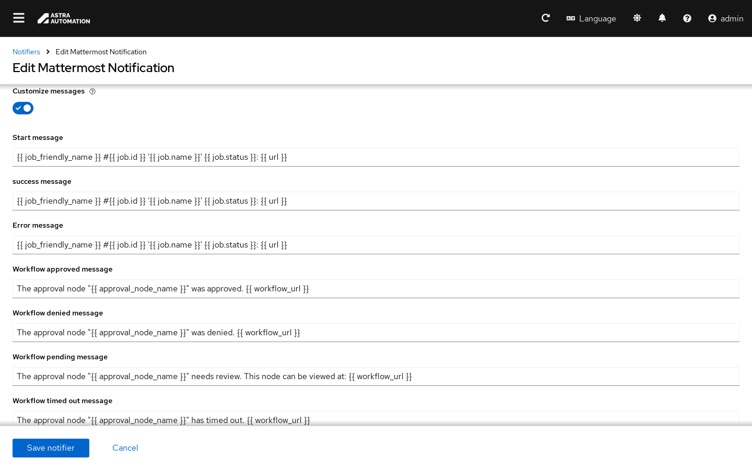The height and width of the screenshot is (470, 752).
Task: Click the Astra Automation logo
Action: tap(64, 19)
